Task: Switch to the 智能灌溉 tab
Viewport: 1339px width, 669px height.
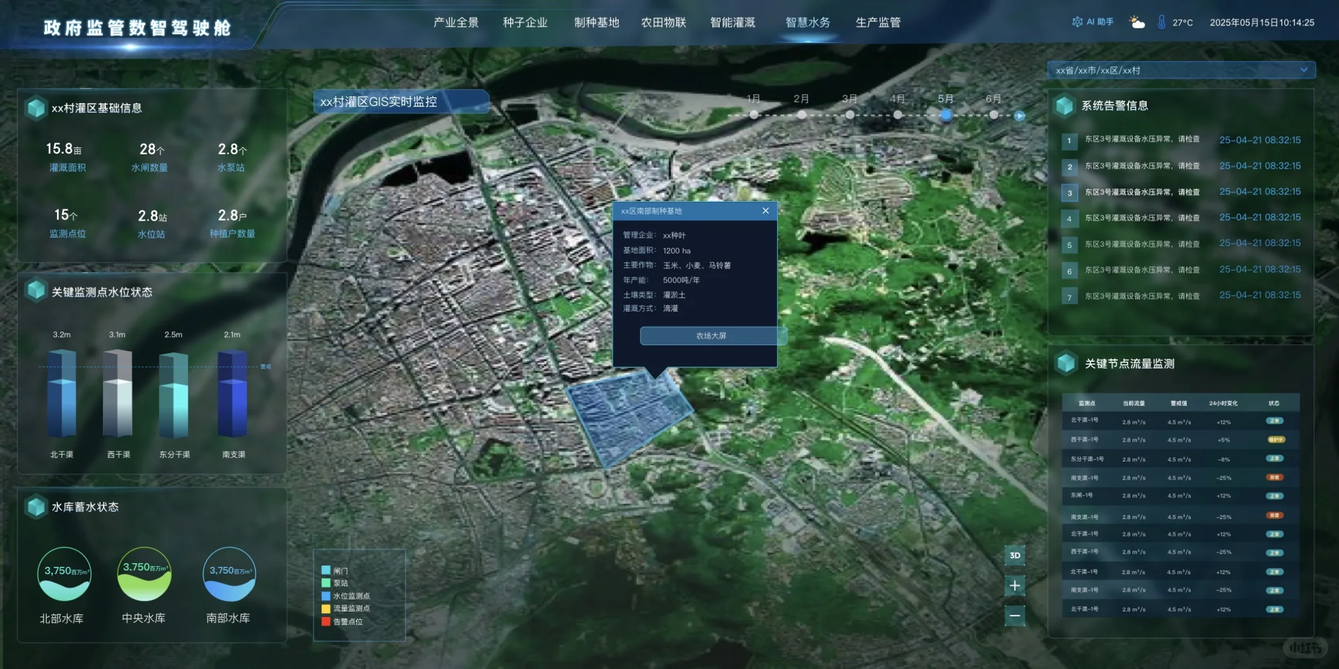Action: coord(733,23)
